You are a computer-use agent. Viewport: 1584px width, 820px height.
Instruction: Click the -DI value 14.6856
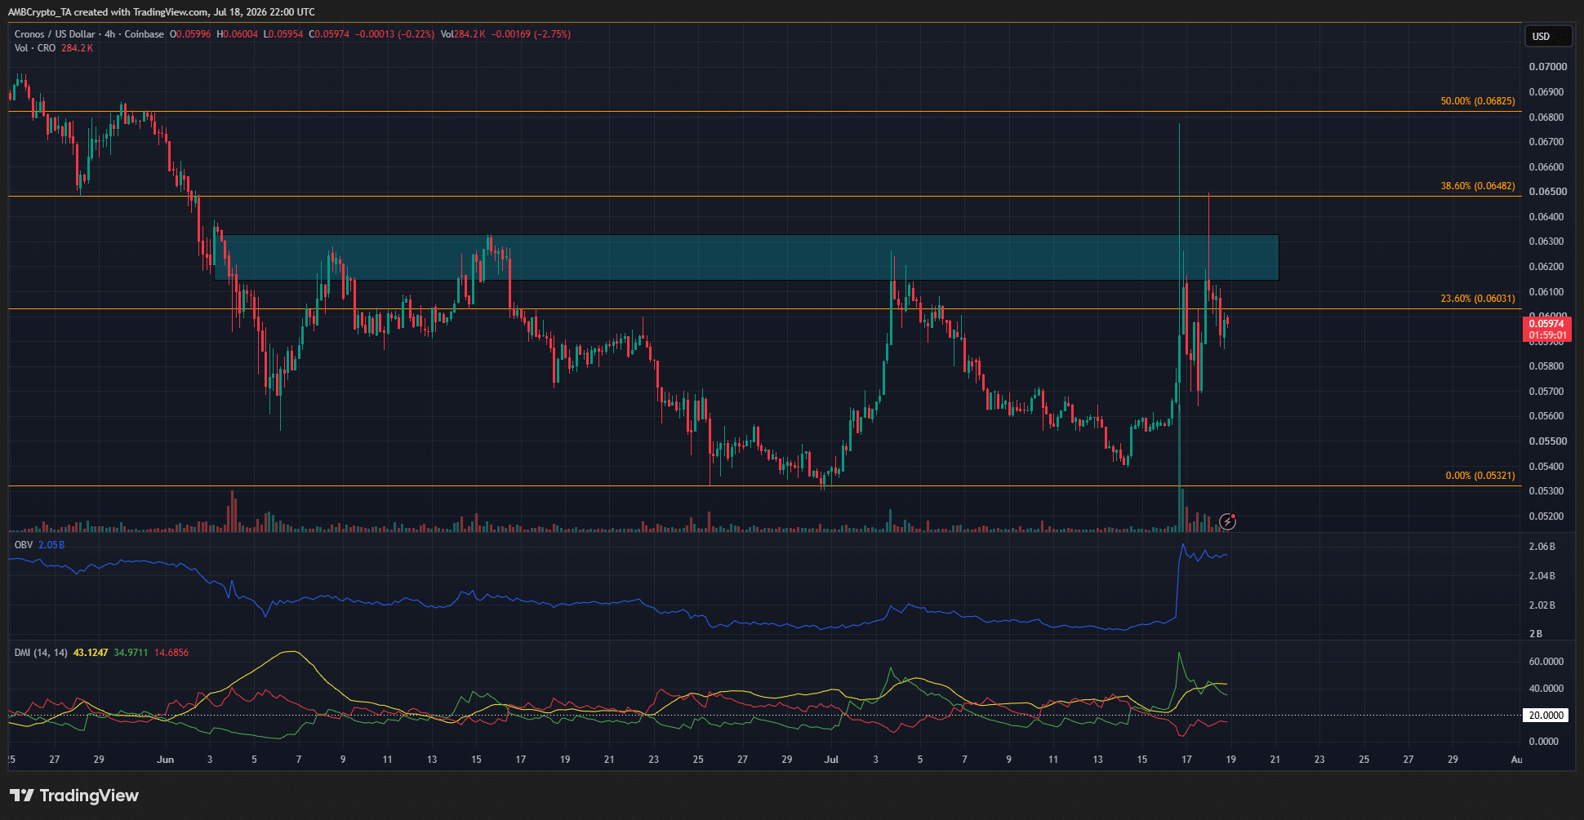[x=171, y=653]
